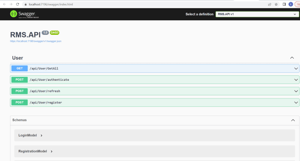300x161 pixels.
Task: Click the Schemas section heading
Action: coord(19,120)
